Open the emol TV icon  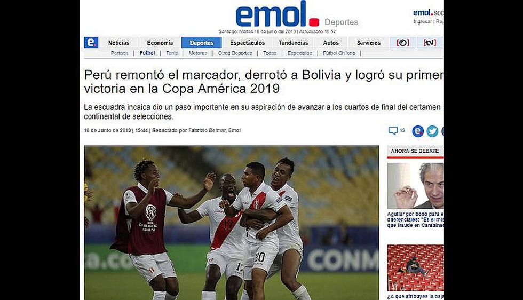[x=430, y=43]
